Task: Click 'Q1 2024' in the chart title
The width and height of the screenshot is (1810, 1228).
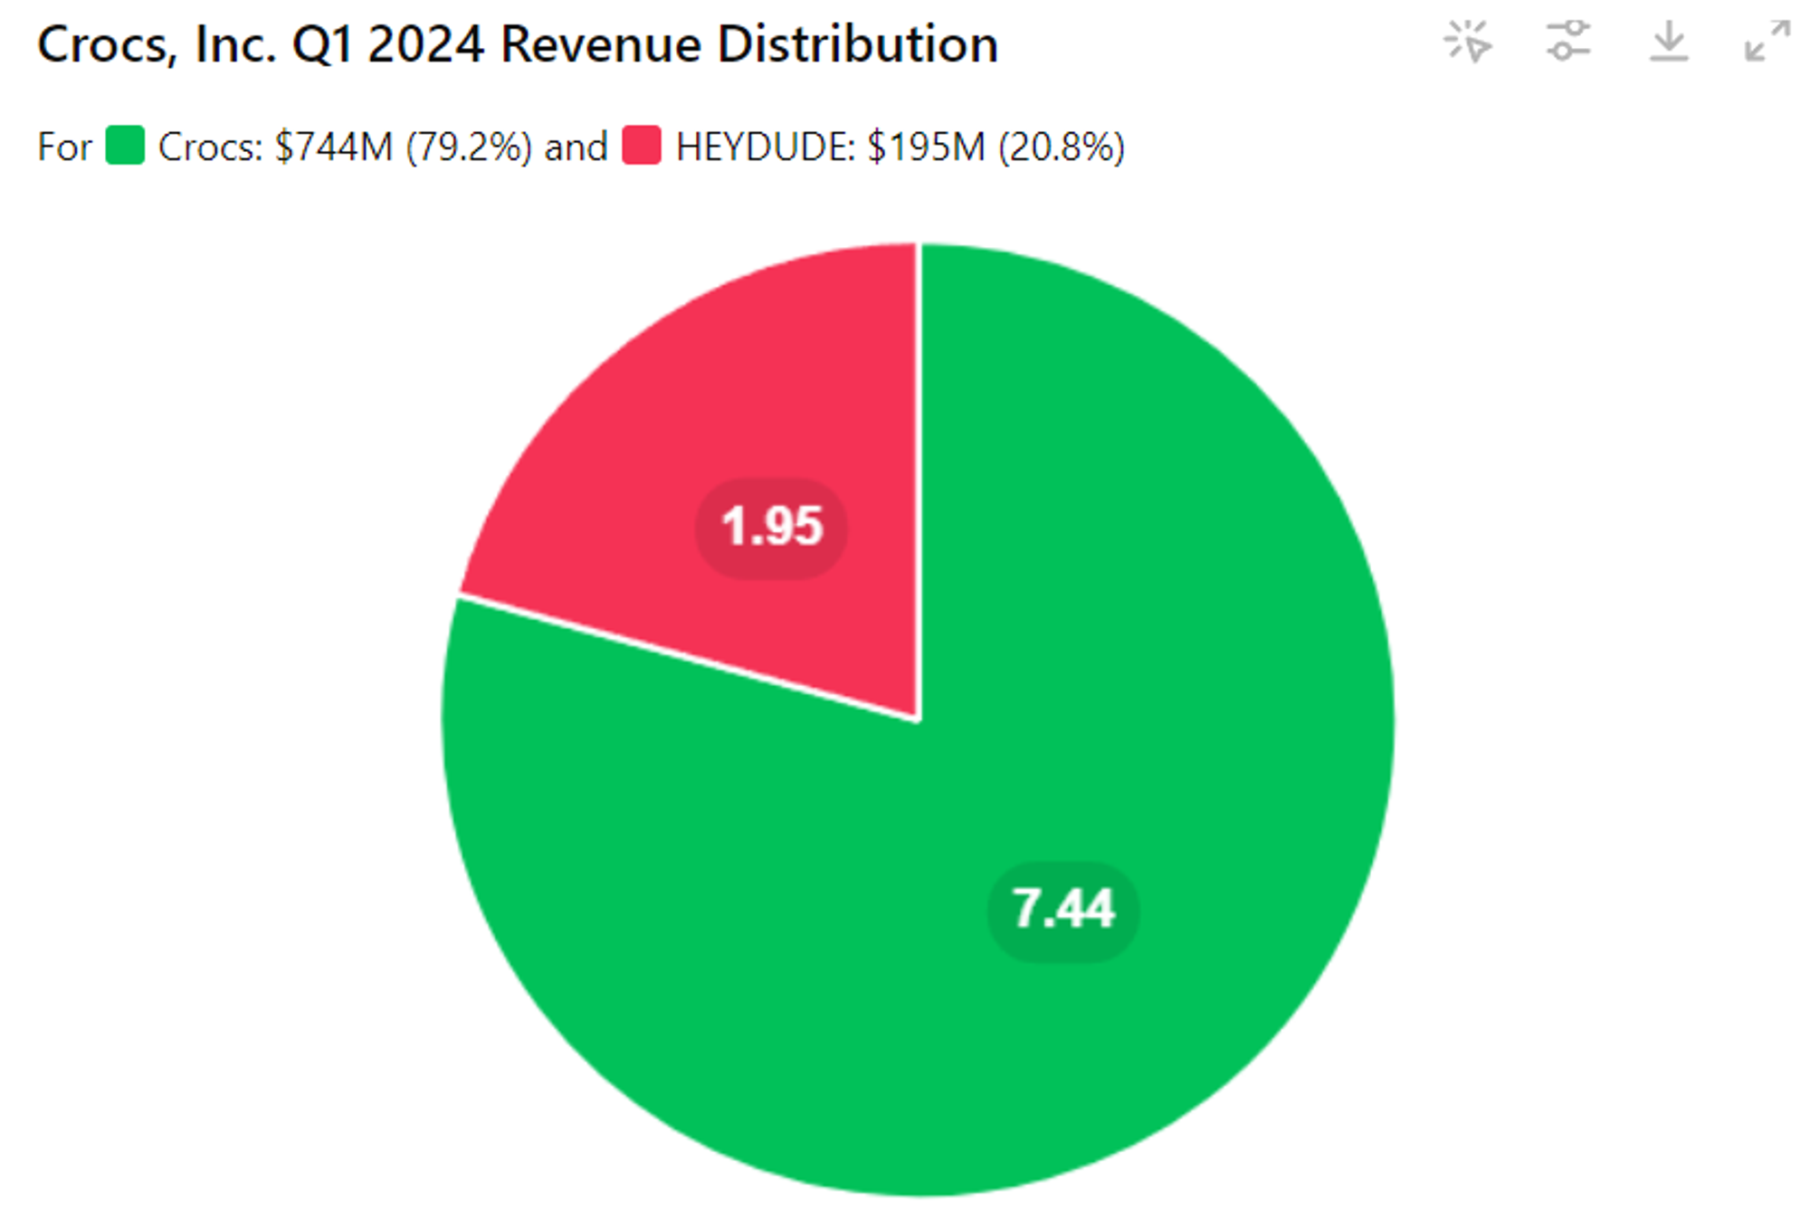Action: tap(387, 44)
